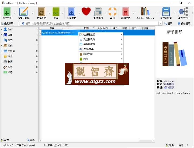This screenshot has height=148, width=194.
Task: Click the search gear icon for advanced search
Action: [x=23, y=23]
